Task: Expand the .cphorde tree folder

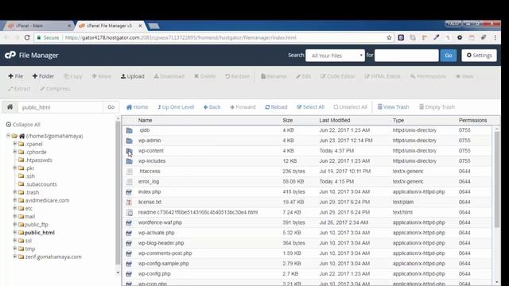Action: (x=14, y=152)
